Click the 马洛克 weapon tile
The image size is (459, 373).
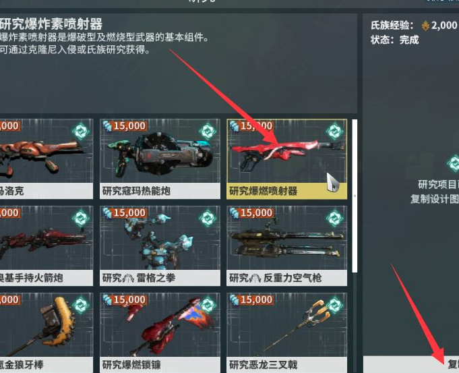click(47, 159)
